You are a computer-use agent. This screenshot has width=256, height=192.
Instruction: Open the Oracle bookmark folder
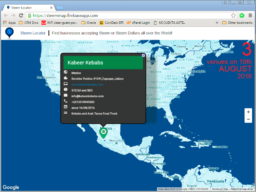point(88,23)
